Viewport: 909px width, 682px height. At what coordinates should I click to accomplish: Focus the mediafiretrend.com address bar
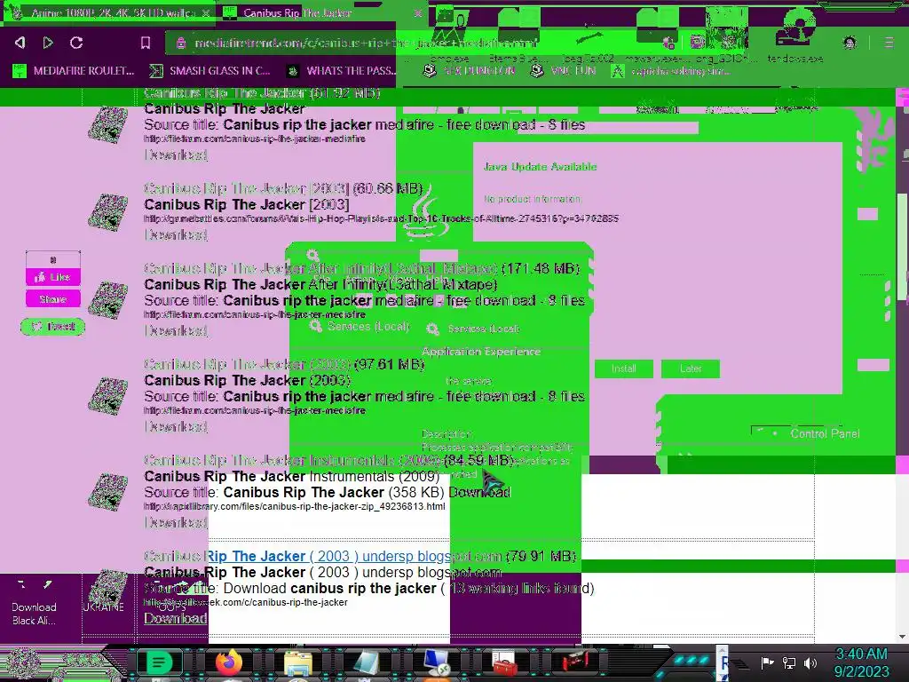(x=365, y=43)
